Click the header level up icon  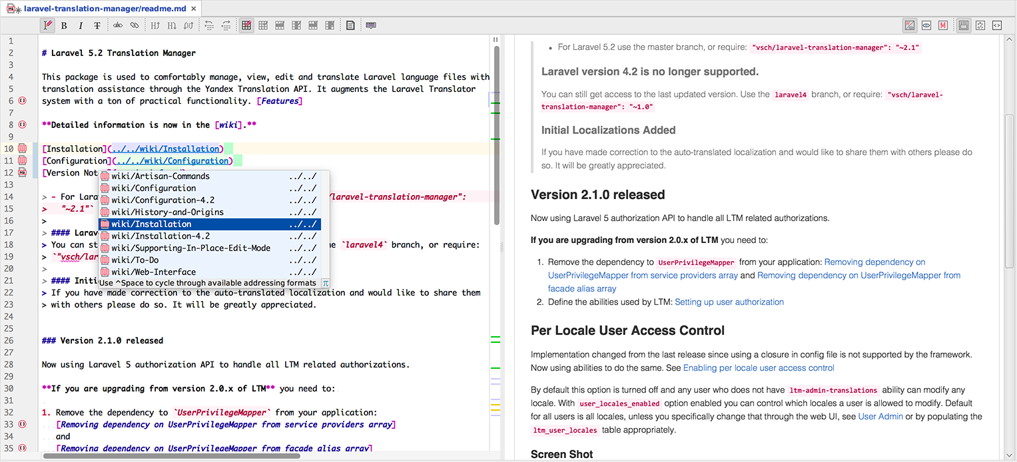click(x=155, y=25)
